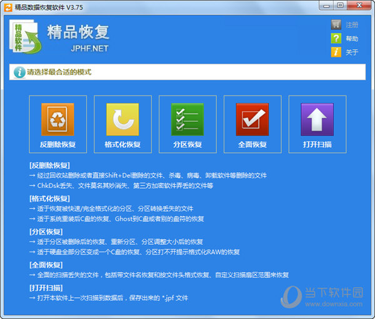
Task: Click the [反删除恢复] description heading
Action: pyautogui.click(x=49, y=165)
